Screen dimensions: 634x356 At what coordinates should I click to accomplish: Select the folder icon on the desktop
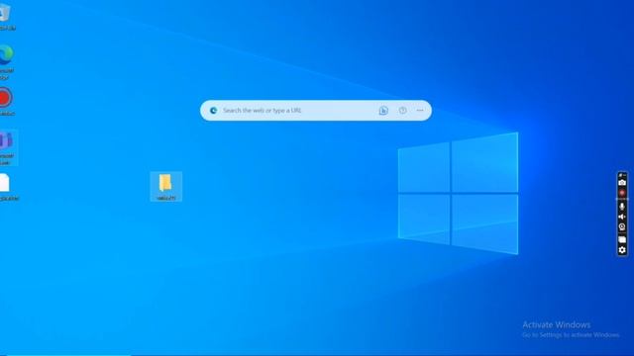click(165, 187)
